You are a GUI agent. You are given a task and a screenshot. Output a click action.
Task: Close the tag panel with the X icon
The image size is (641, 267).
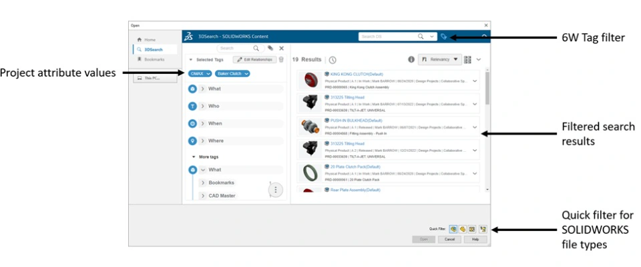click(281, 48)
